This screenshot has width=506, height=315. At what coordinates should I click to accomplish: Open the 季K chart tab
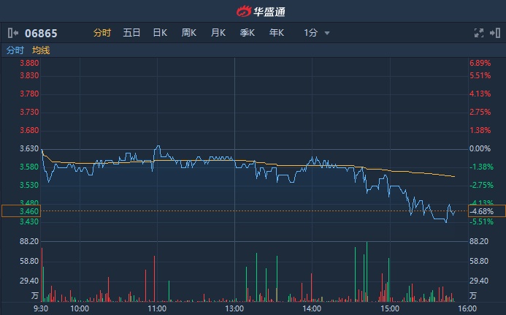(x=247, y=33)
